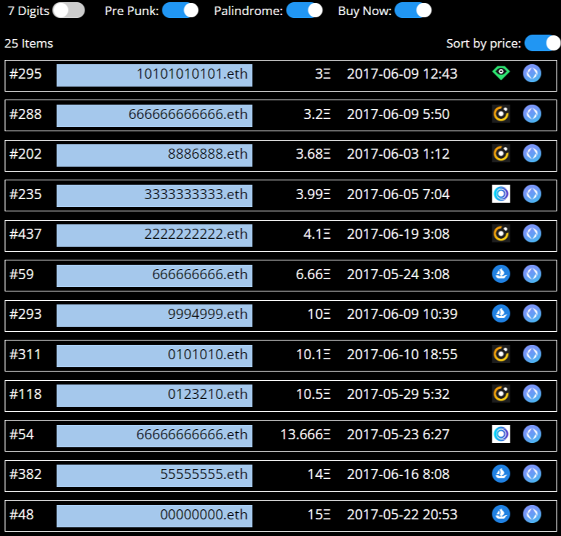This screenshot has height=536, width=561.
Task: Click ENS icon in row #311
Action: [532, 354]
